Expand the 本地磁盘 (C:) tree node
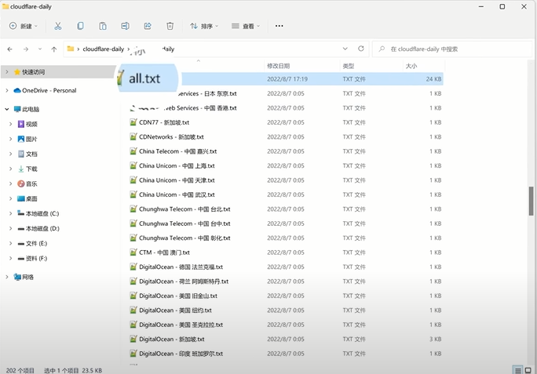This screenshot has width=537, height=374. pos(10,213)
